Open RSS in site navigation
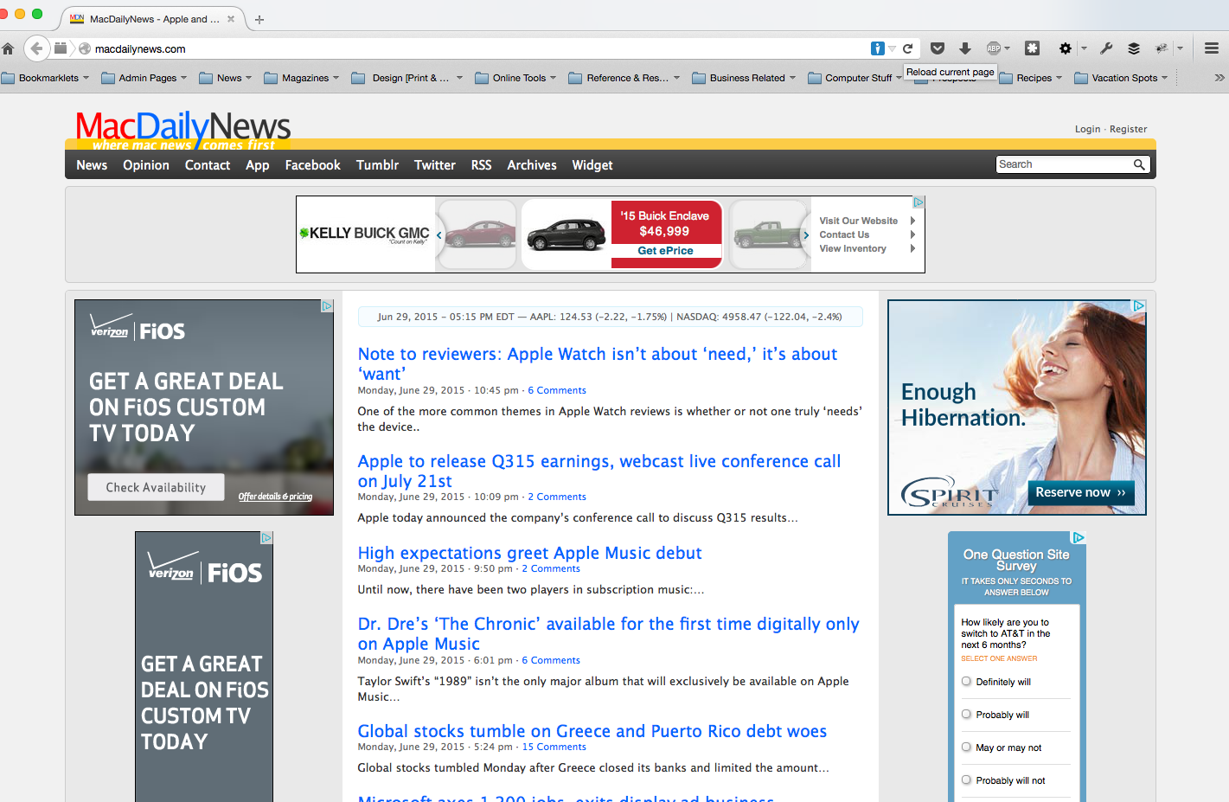Image resolution: width=1229 pixels, height=802 pixels. (x=481, y=165)
